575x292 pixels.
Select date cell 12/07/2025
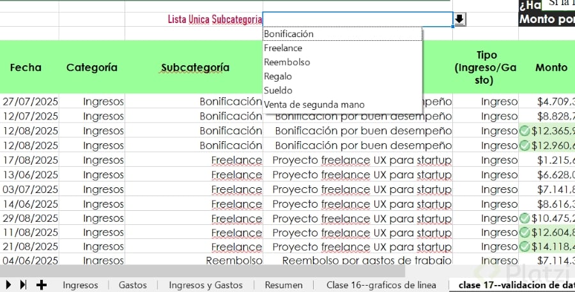[x=29, y=116]
